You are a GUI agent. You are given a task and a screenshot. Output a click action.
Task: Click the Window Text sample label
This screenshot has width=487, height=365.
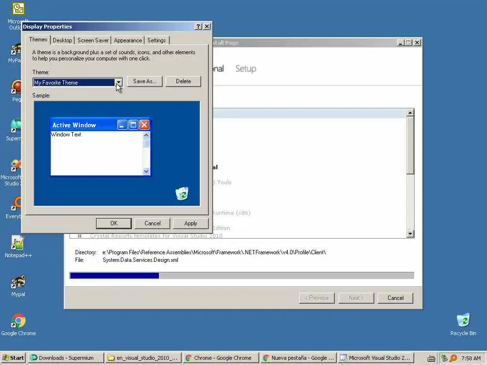tap(66, 134)
